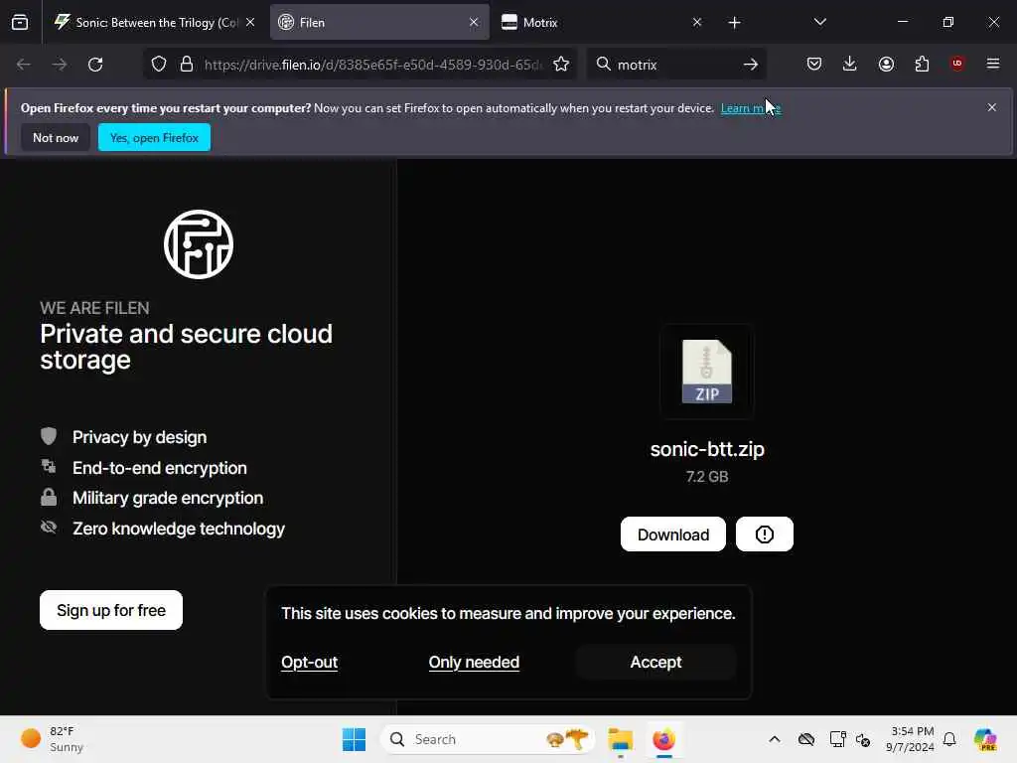This screenshot has height=763, width=1017.
Task: Open Firefox View icon in tab bar
Action: coord(20,22)
